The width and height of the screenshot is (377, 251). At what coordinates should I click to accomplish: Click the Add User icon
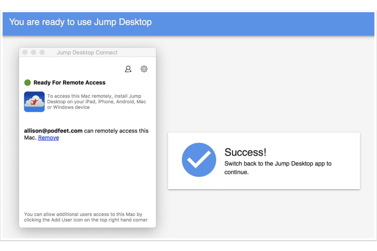tap(128, 69)
